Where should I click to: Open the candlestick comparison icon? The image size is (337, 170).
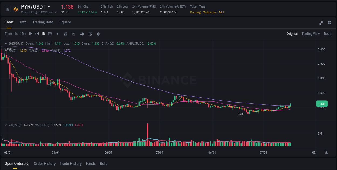[82, 34]
